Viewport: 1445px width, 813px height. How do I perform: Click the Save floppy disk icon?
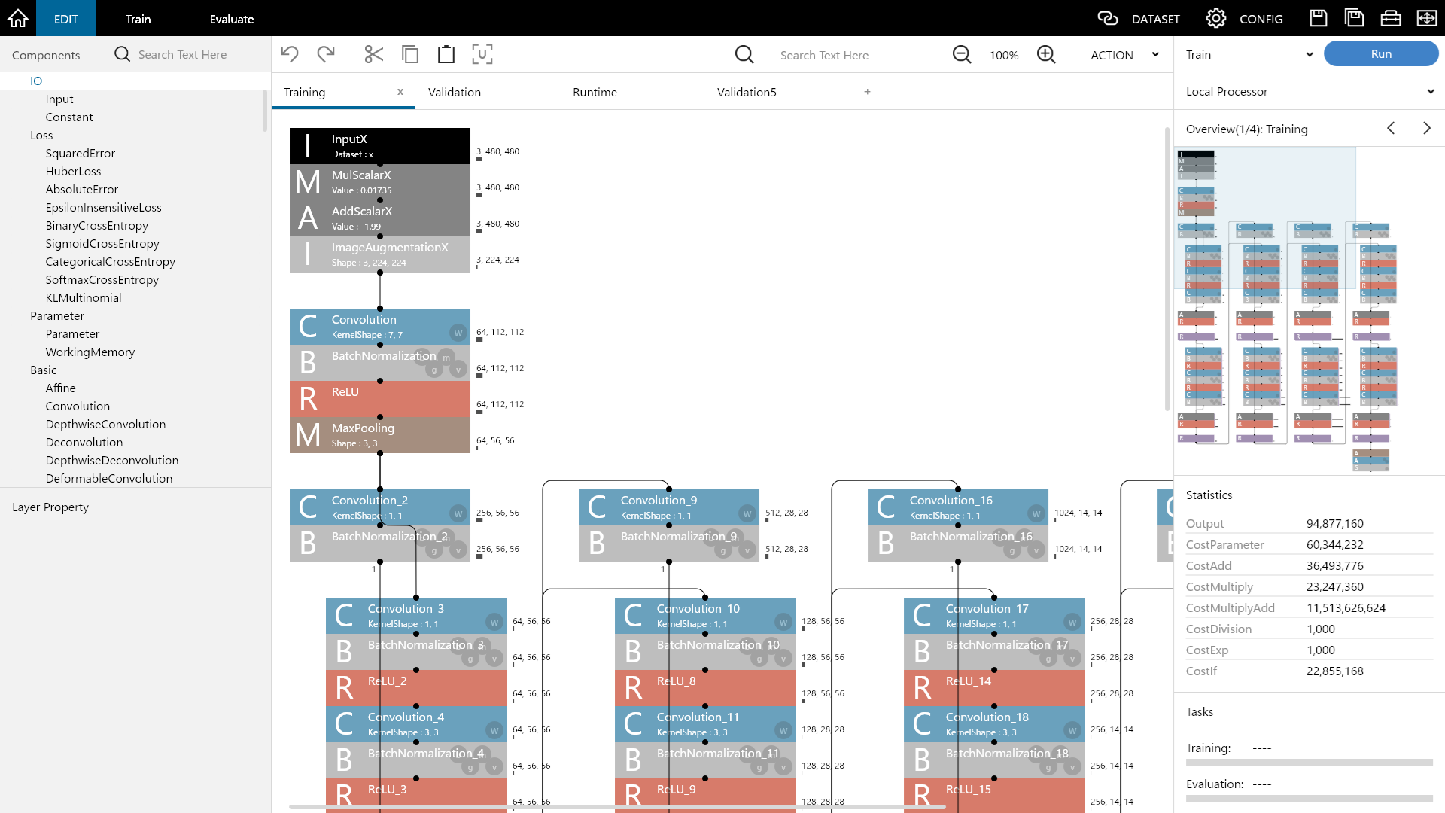pos(1319,18)
